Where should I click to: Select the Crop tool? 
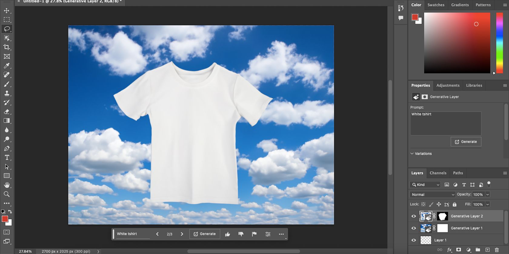click(x=7, y=47)
